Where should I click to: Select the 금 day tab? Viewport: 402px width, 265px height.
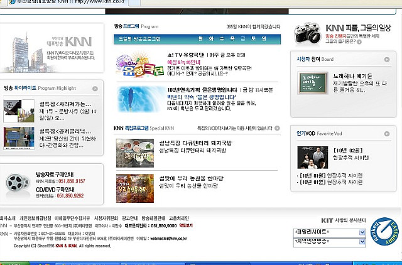coord(243,39)
